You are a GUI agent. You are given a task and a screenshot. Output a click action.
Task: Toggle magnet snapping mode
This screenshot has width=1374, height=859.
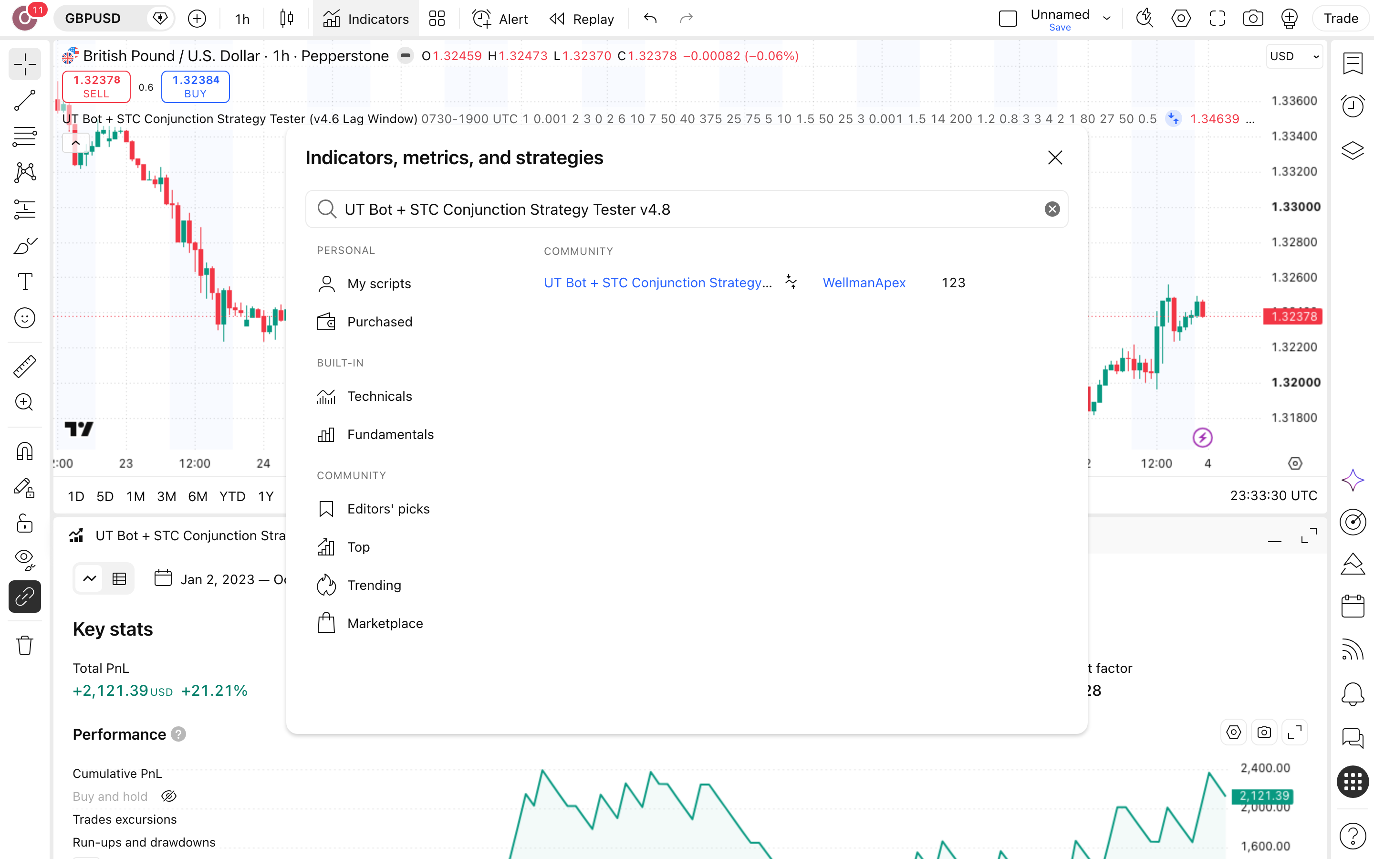(24, 451)
